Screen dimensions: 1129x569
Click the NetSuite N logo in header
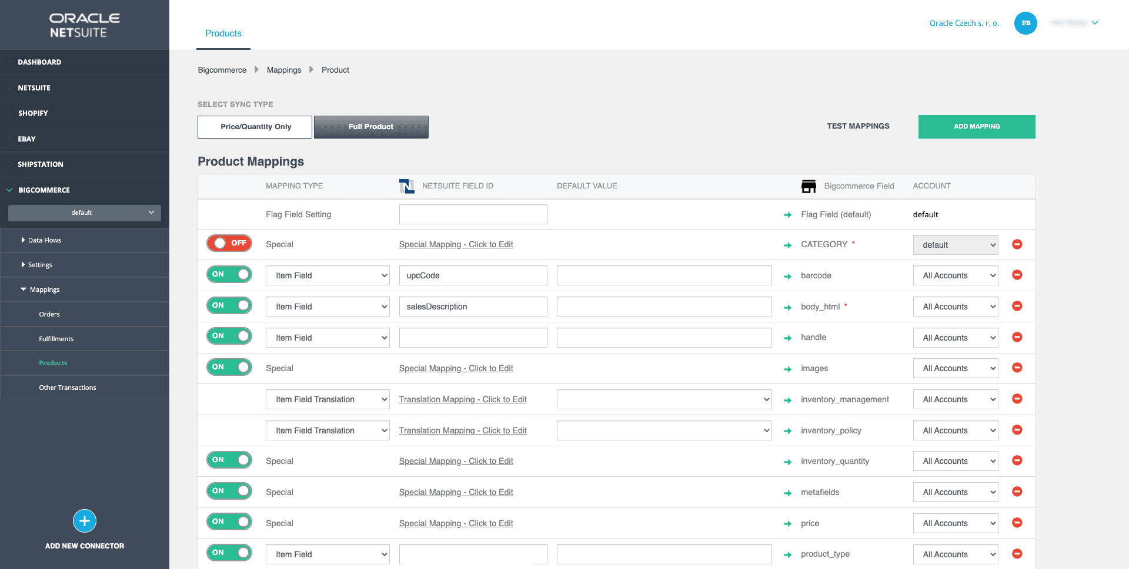[x=406, y=186]
